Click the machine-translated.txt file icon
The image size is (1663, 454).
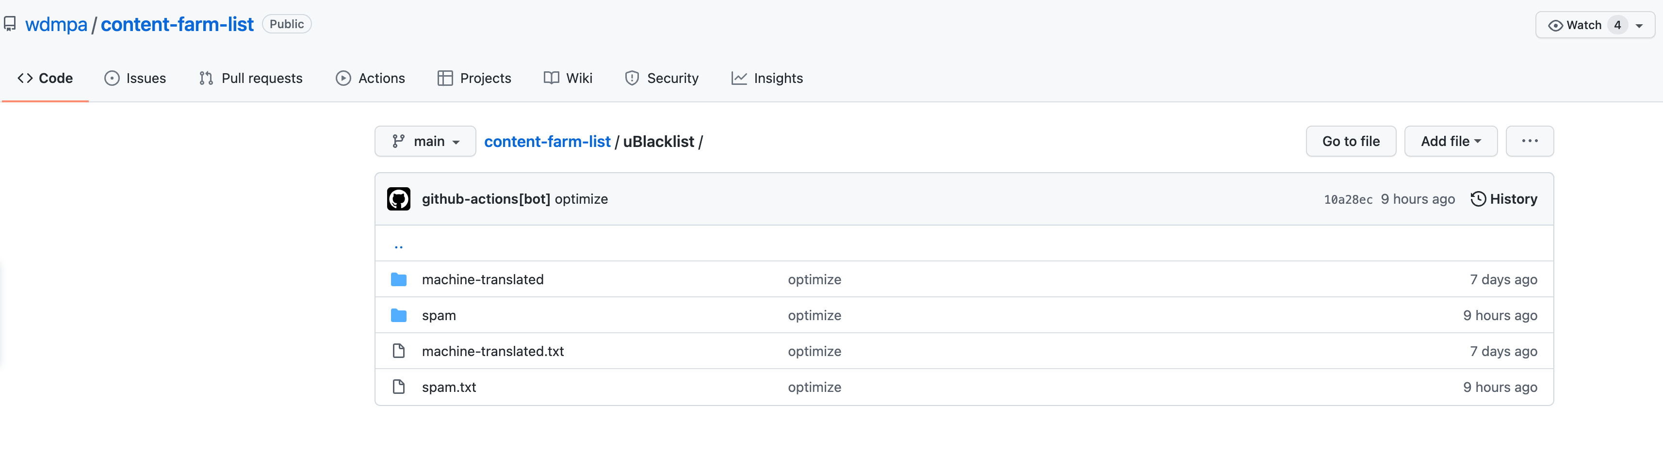pyautogui.click(x=398, y=351)
